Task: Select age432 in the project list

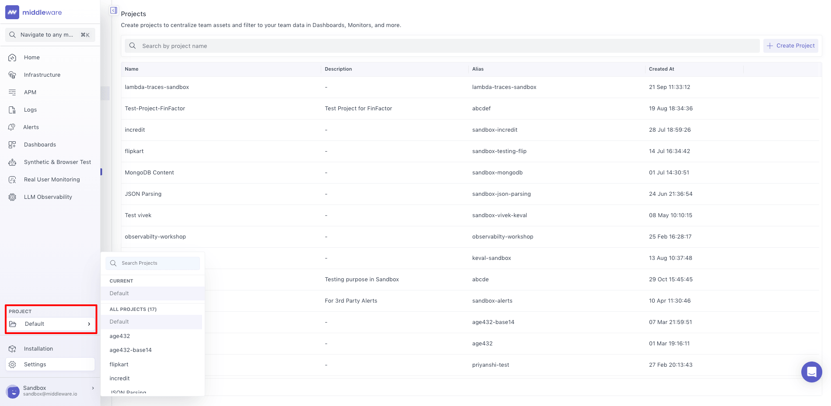Action: click(120, 336)
